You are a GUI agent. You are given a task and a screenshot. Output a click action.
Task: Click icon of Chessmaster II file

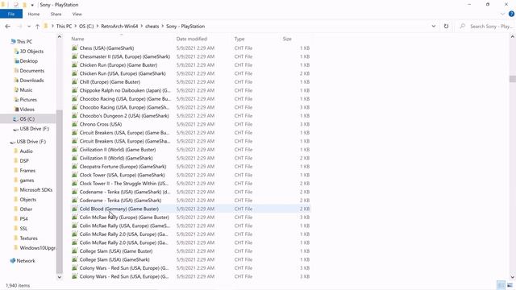coord(75,56)
